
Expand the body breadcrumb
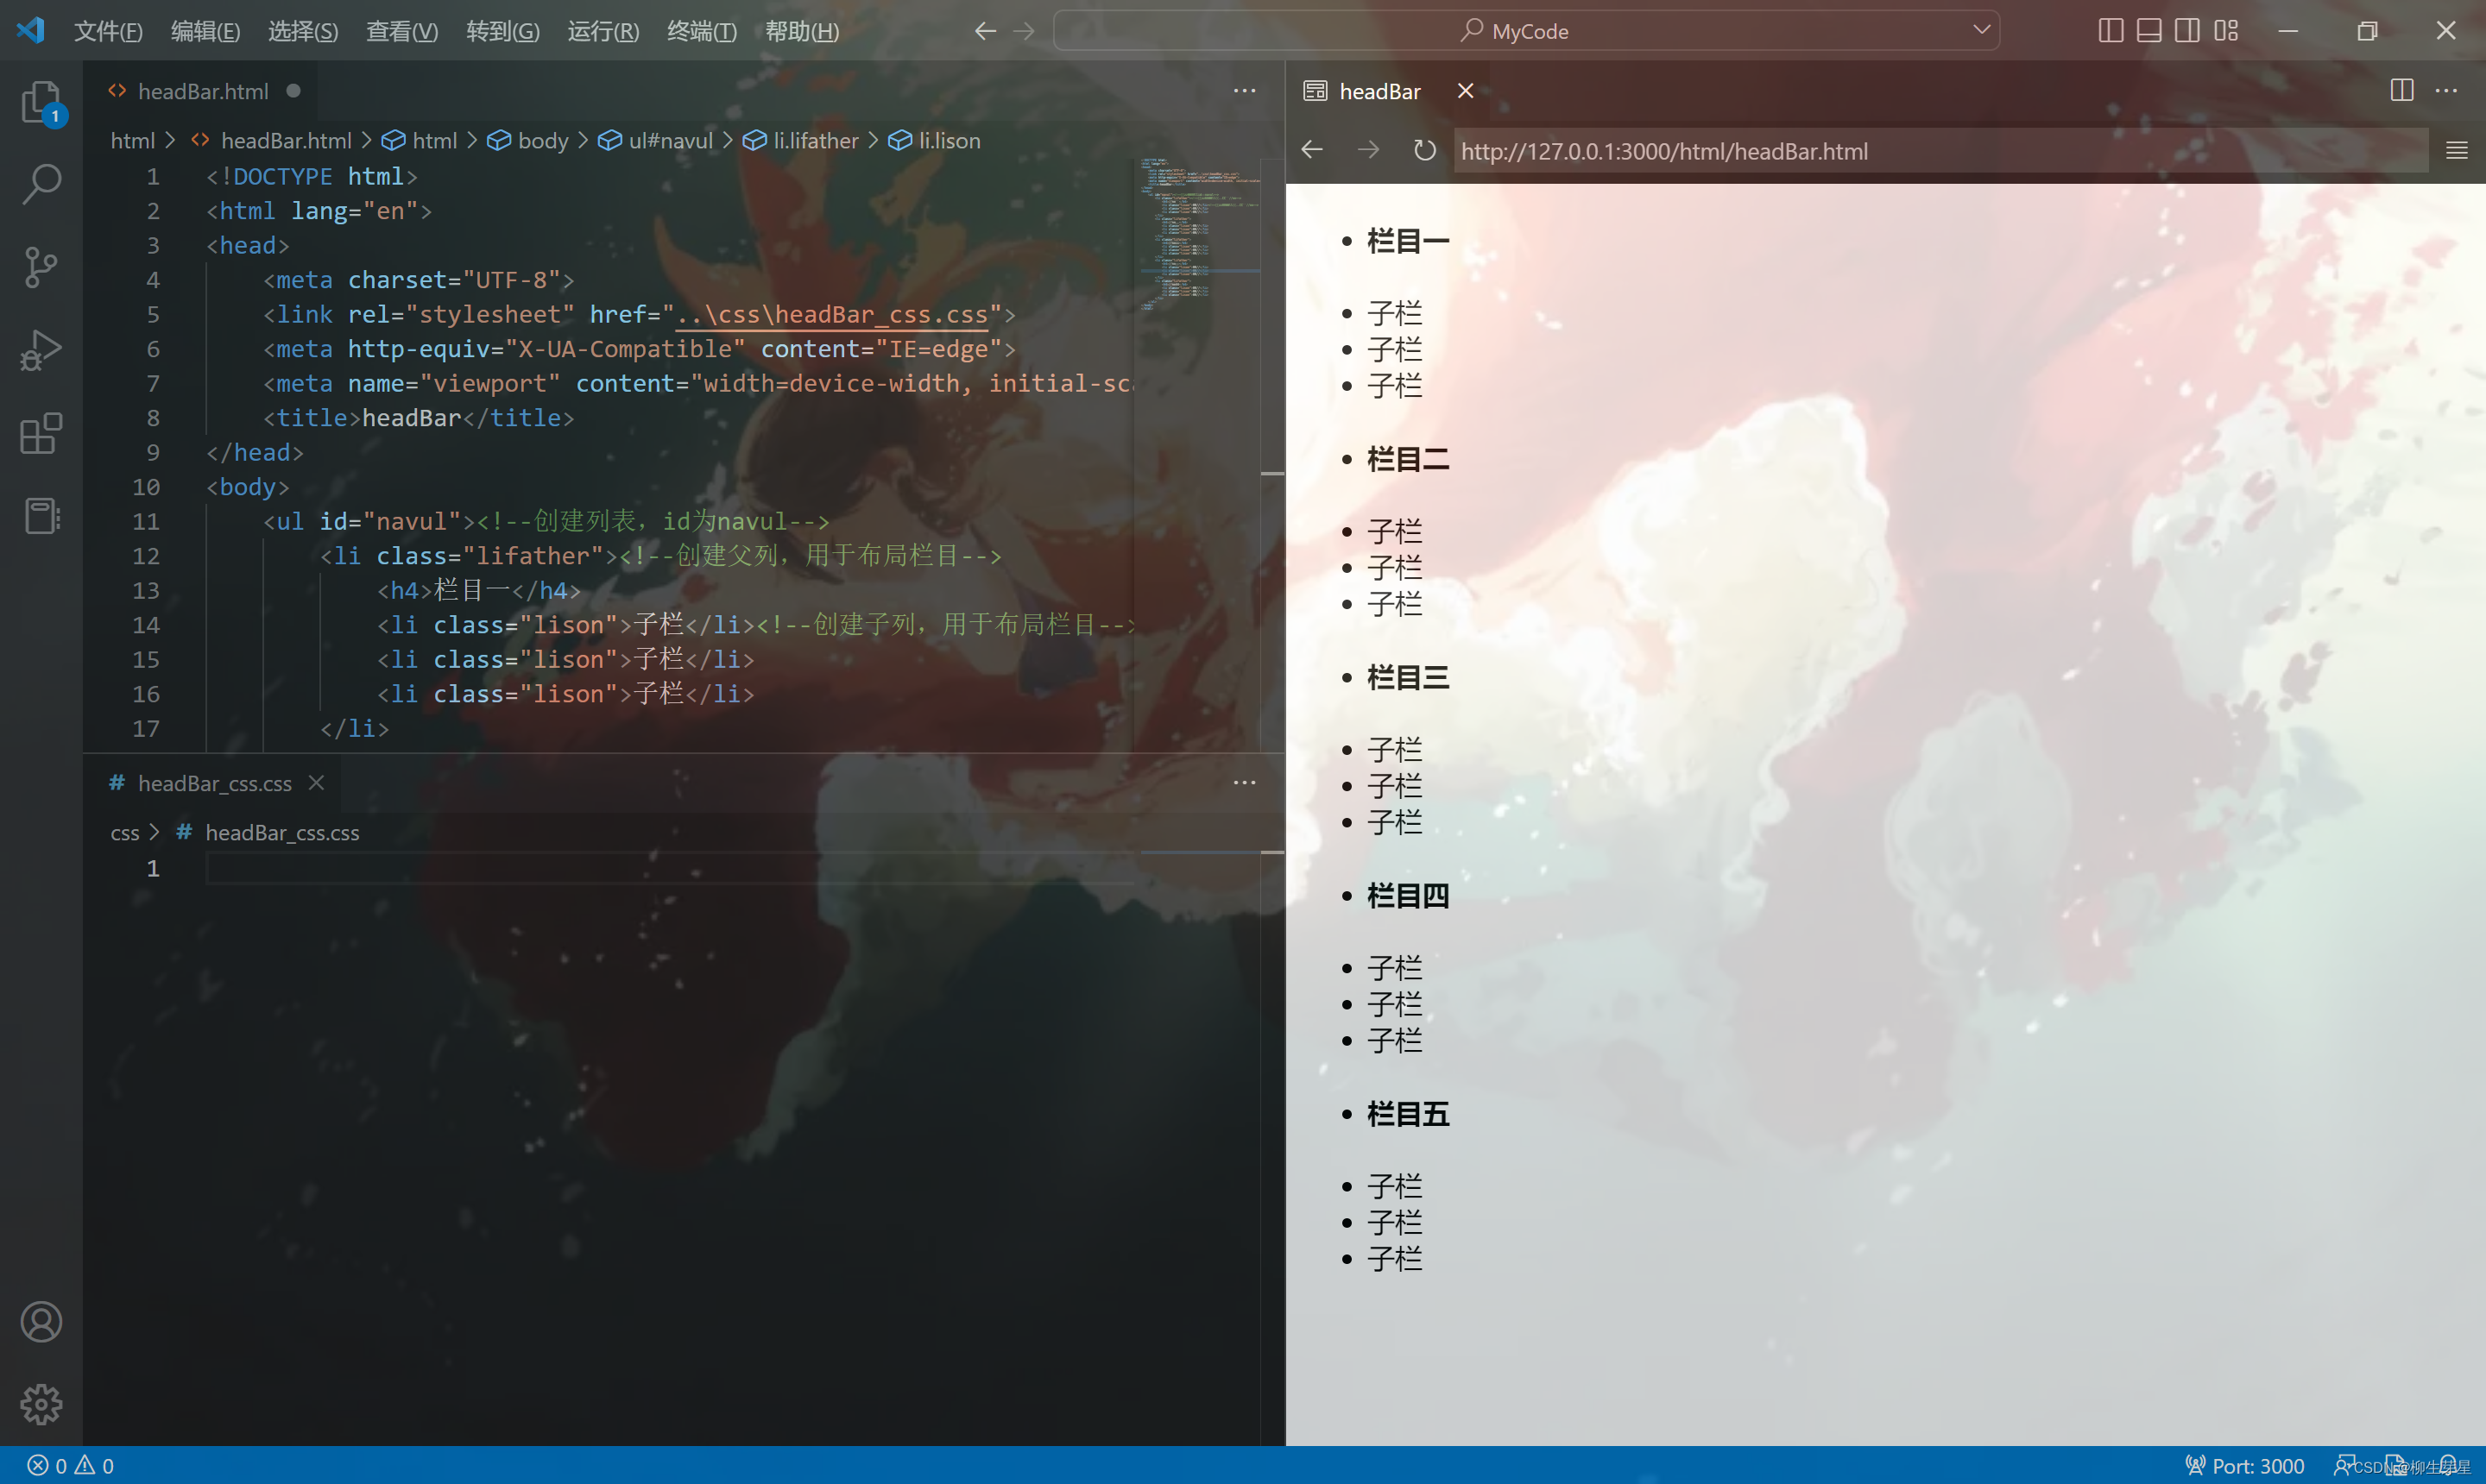pyautogui.click(x=527, y=141)
